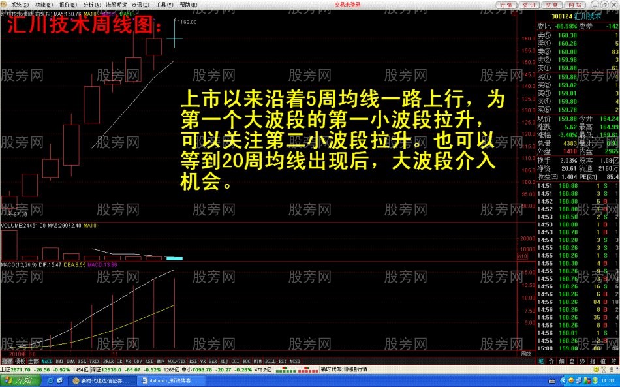Click the 上证 index value 2871.70

pos(21,369)
